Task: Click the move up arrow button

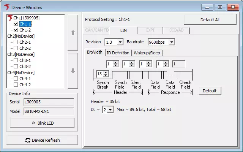Action: (73, 33)
